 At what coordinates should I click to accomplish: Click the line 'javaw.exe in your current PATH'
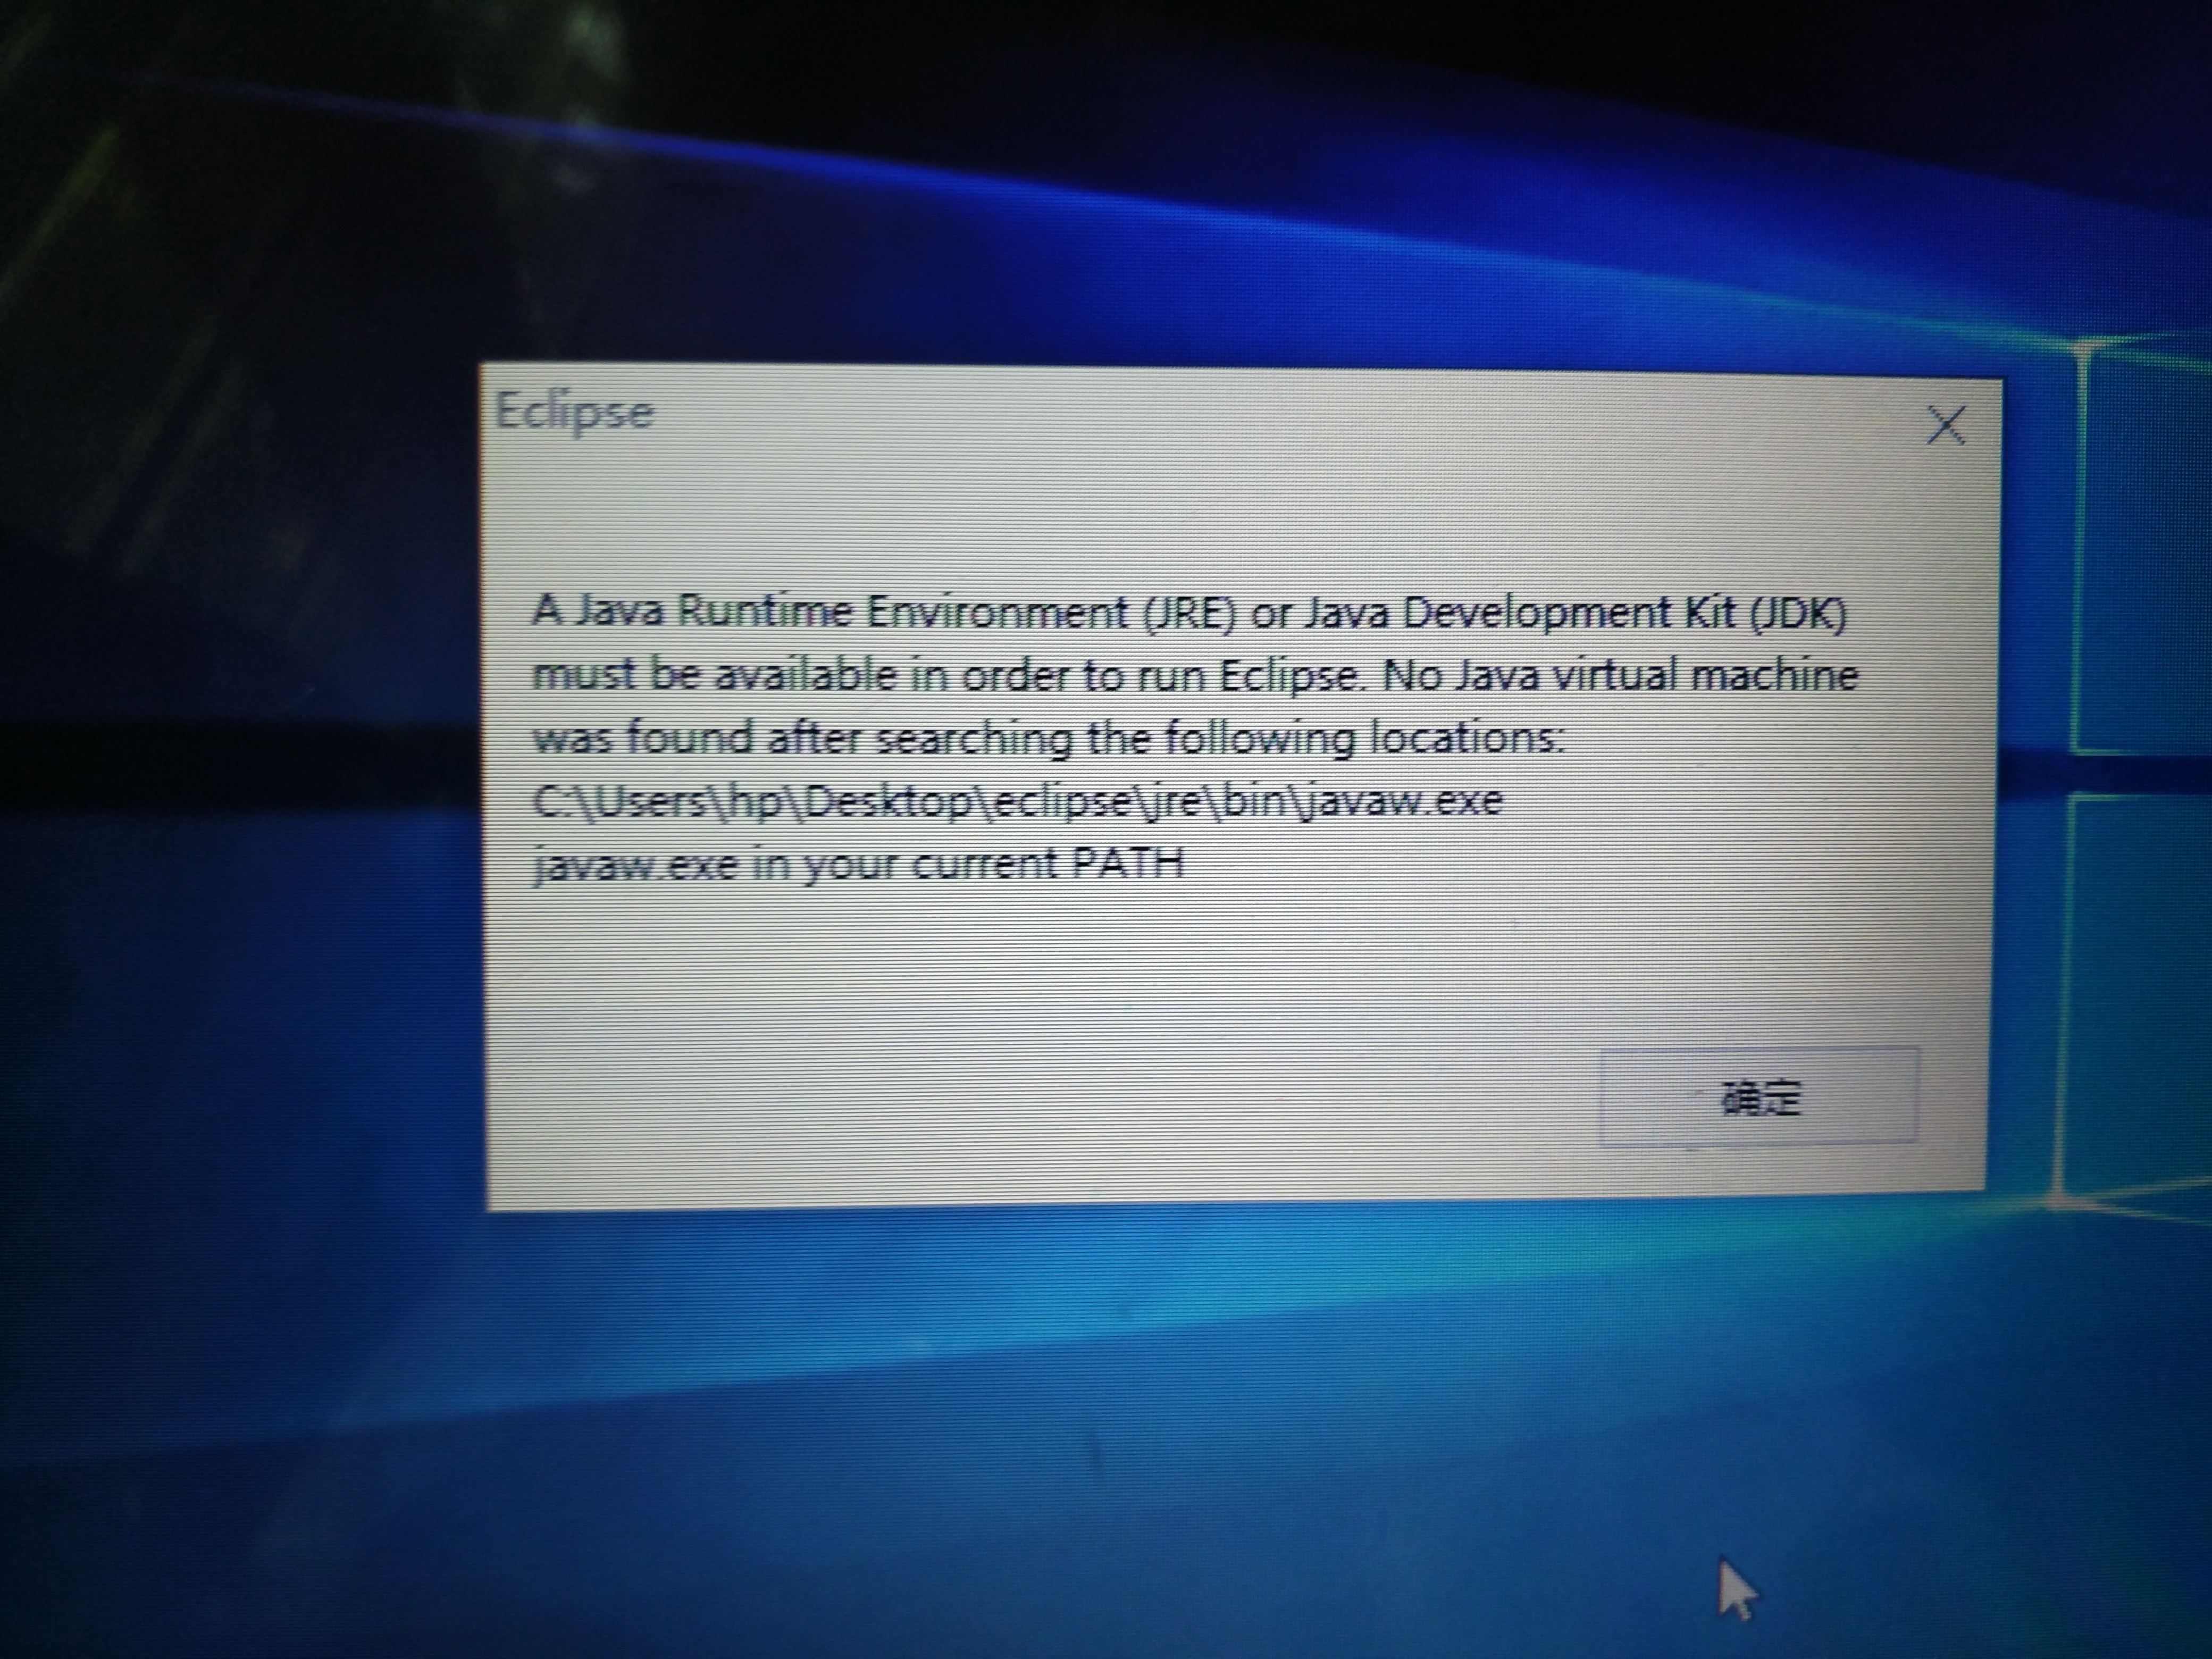coord(858,865)
